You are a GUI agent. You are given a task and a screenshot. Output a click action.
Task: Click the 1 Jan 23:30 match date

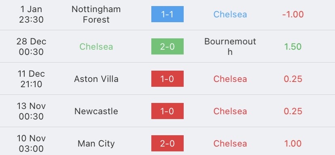point(31,14)
